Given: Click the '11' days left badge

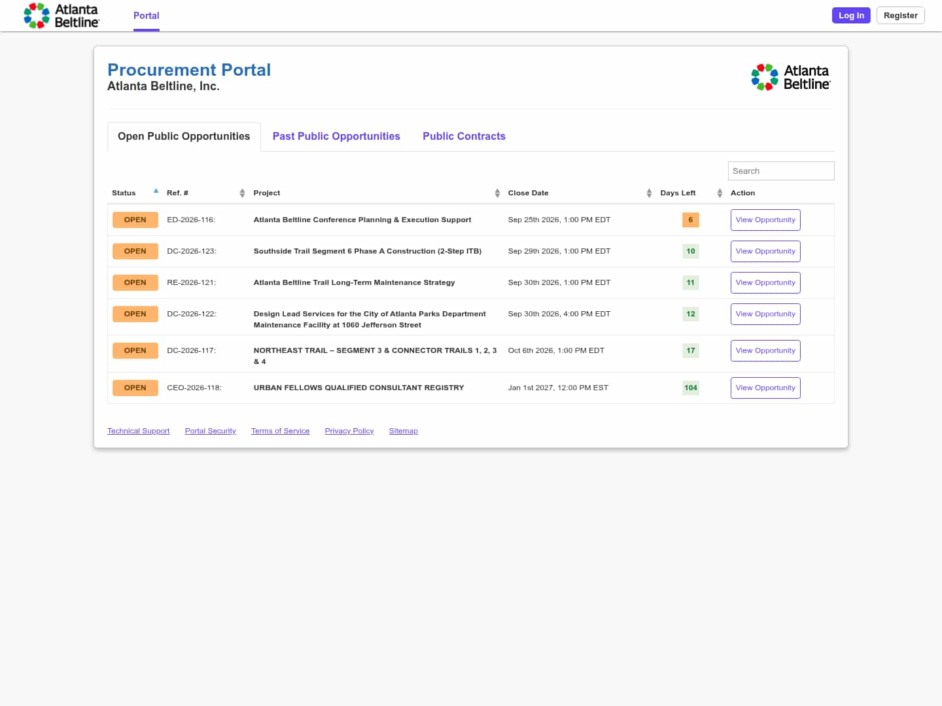Looking at the screenshot, I should 691,283.
